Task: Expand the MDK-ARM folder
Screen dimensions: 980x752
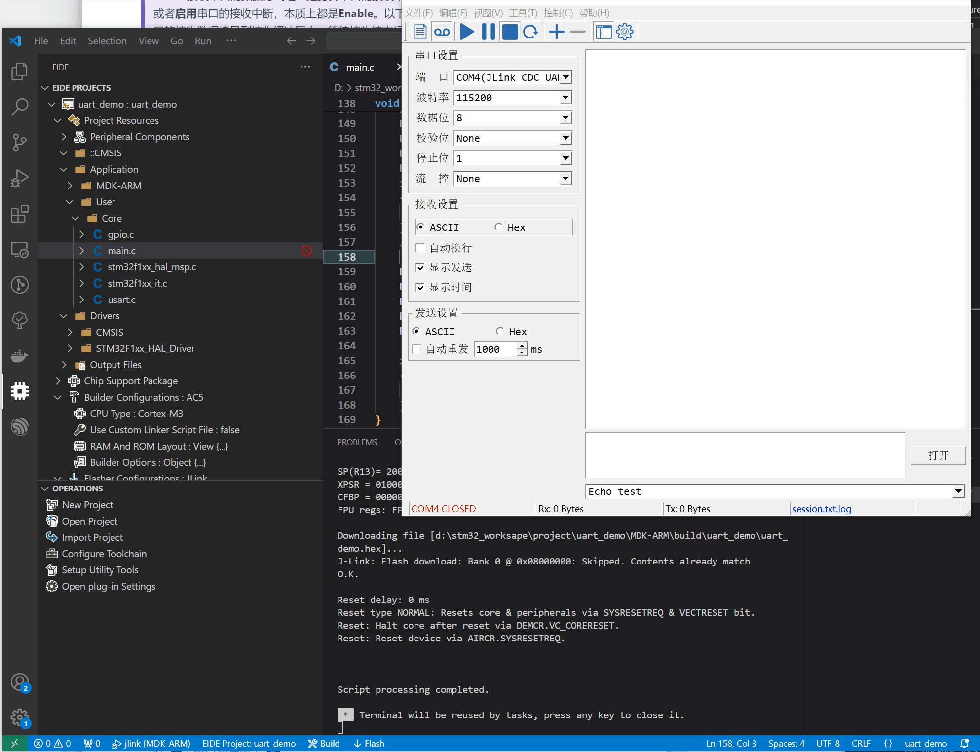Action: pos(70,186)
